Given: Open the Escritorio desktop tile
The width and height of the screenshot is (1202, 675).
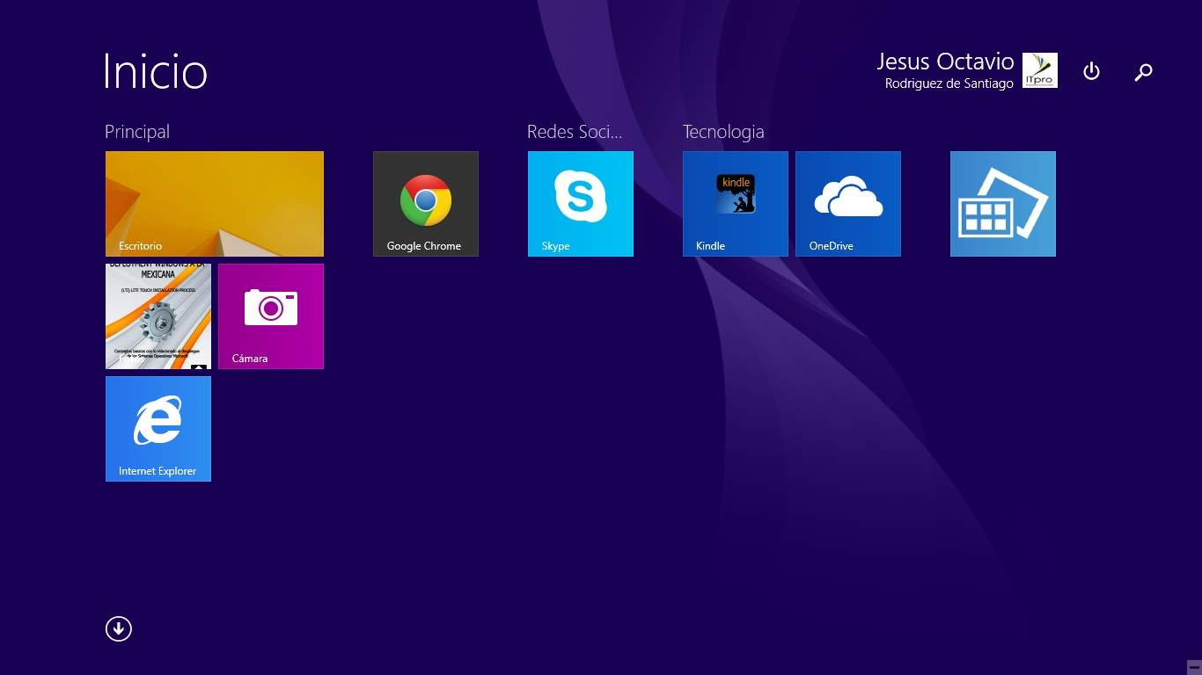Looking at the screenshot, I should click(x=215, y=204).
